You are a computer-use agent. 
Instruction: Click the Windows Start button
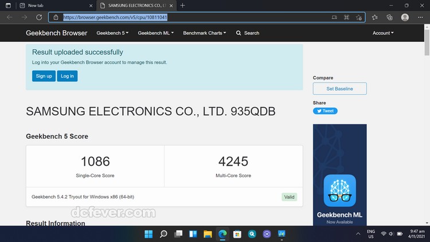148,234
